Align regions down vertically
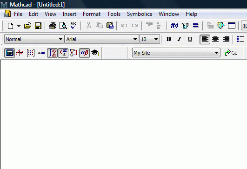This screenshot has width=247, height=169. click(159, 26)
